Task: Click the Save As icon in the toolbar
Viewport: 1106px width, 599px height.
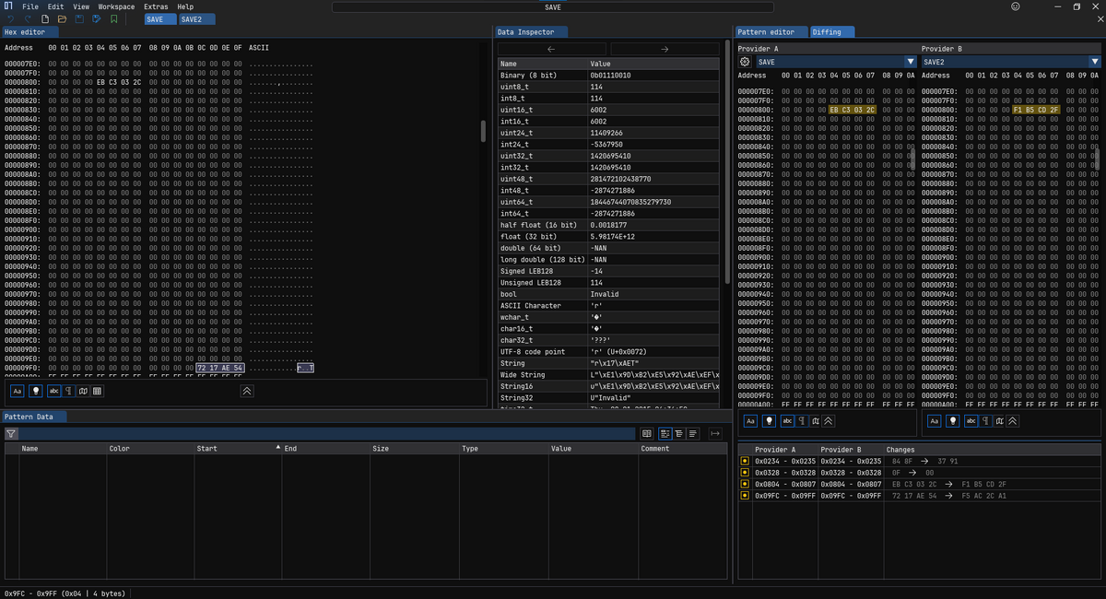Action: pyautogui.click(x=97, y=18)
